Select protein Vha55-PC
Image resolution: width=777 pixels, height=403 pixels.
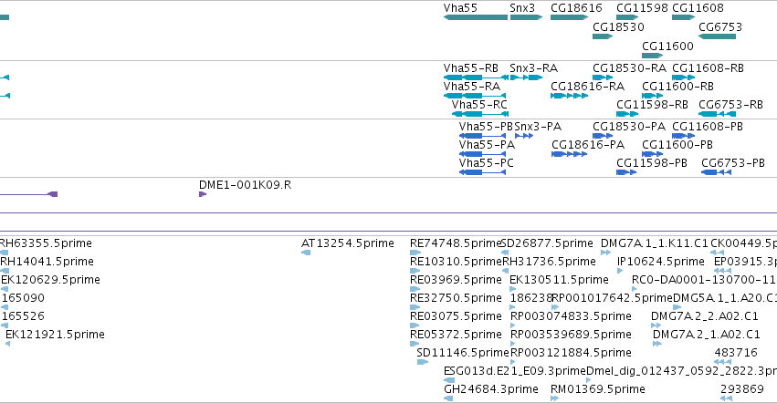click(x=482, y=172)
